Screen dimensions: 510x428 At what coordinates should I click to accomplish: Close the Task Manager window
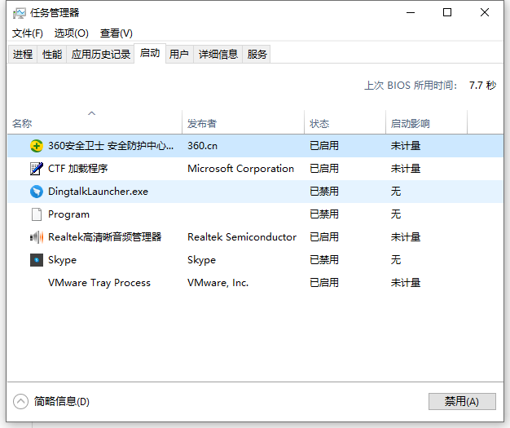click(x=485, y=13)
